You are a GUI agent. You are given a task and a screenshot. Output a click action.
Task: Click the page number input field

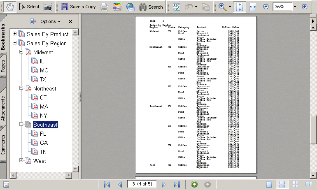click(141, 185)
